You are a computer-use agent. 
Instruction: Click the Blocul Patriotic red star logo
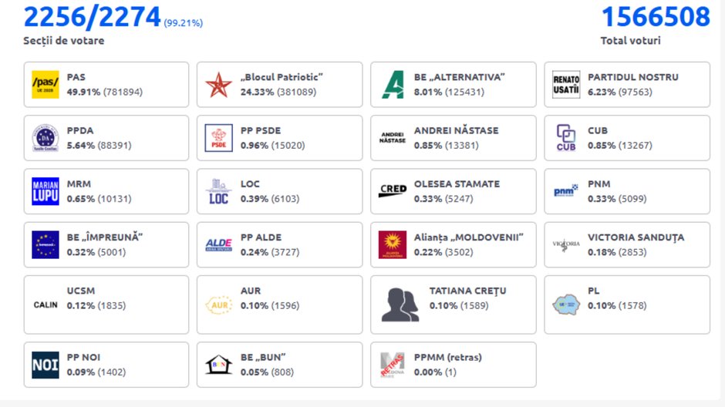(218, 84)
